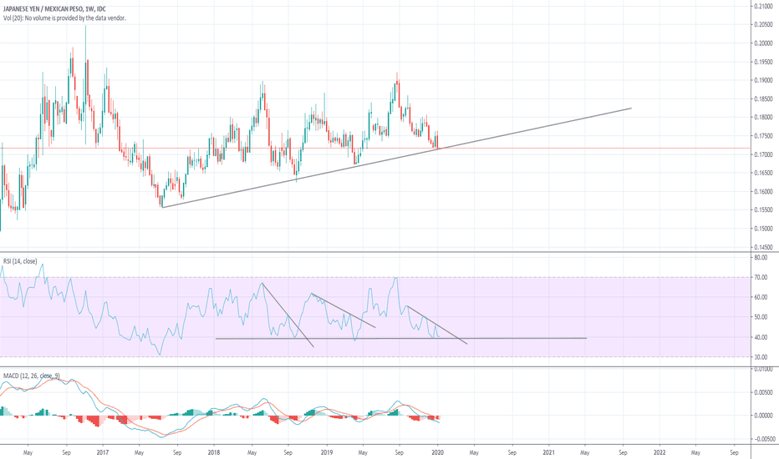Click the 0.17500 price scale label
The height and width of the screenshot is (459, 779).
coord(761,136)
